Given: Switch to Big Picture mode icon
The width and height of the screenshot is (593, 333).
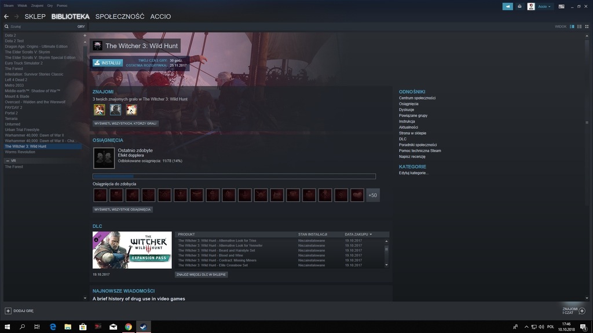Looking at the screenshot, I should point(562,6).
